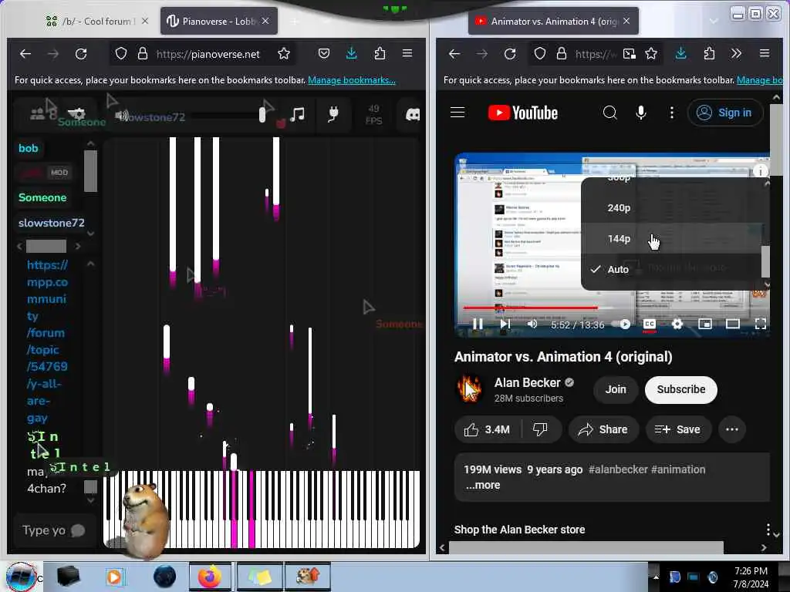This screenshot has height=592, width=790.
Task: Seek on the red video progress bar
Action: coord(530,308)
